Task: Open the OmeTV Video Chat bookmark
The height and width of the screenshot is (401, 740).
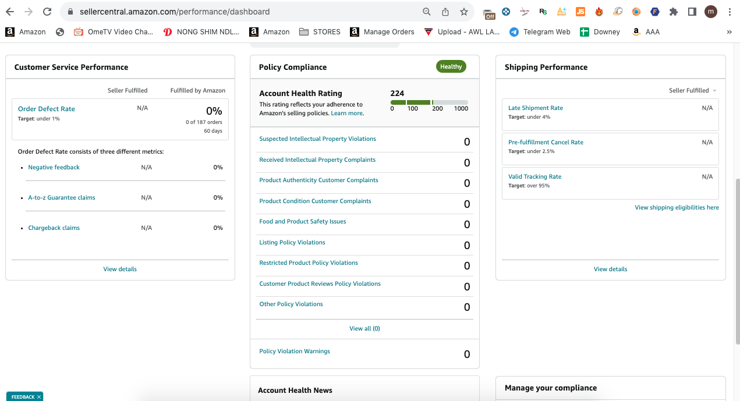Action: pyautogui.click(x=114, y=32)
